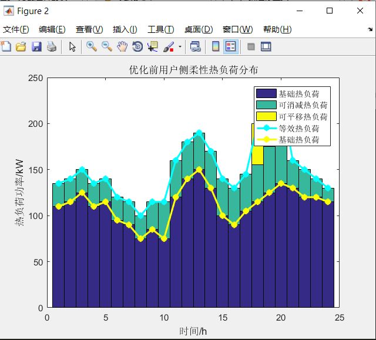Close the Figure 2 window

click(x=360, y=11)
